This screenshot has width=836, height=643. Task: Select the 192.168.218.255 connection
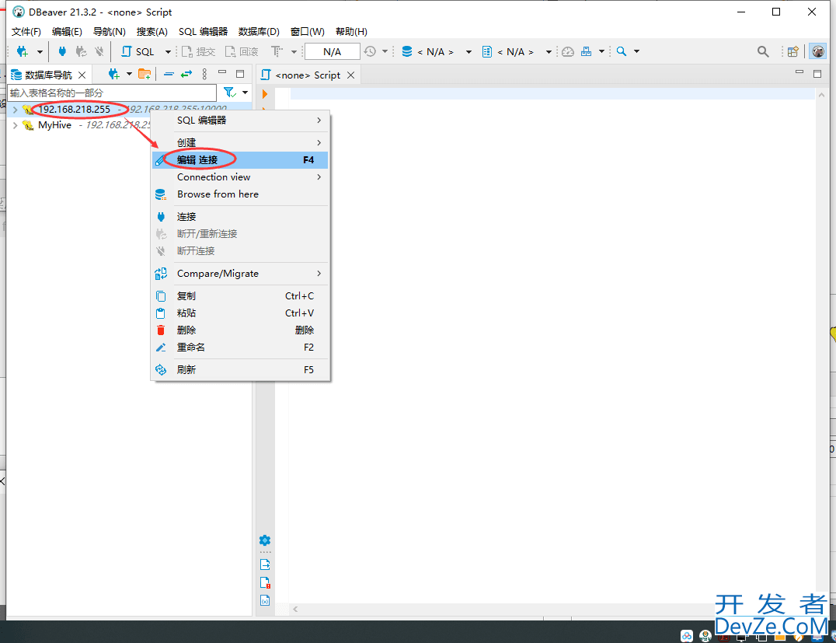[x=74, y=110]
